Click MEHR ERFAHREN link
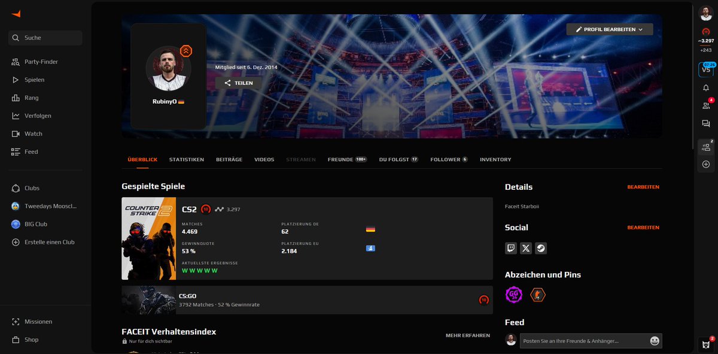Screen dimensions: 718x354 coord(468,335)
